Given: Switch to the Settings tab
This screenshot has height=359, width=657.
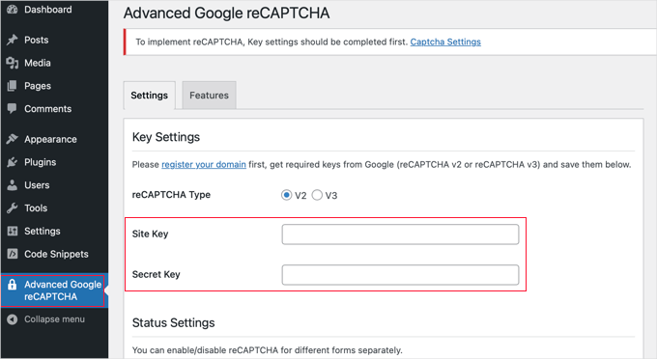Looking at the screenshot, I should pos(149,96).
